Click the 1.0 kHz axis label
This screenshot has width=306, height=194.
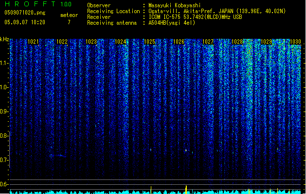coord(4,87)
